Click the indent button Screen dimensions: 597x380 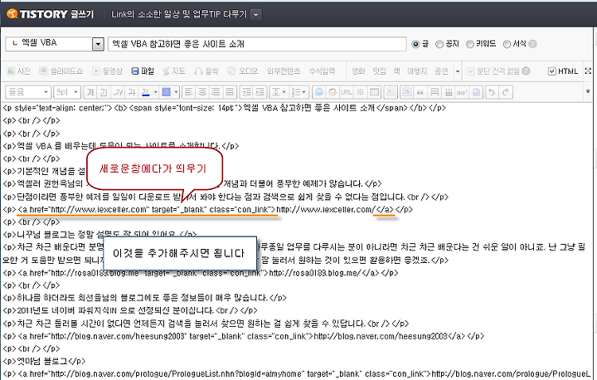click(x=246, y=92)
